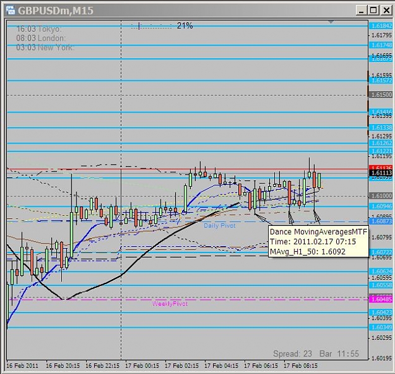The width and height of the screenshot is (395, 374).
Task: Click the 1.60558 blue level price tag
Action: click(381, 285)
